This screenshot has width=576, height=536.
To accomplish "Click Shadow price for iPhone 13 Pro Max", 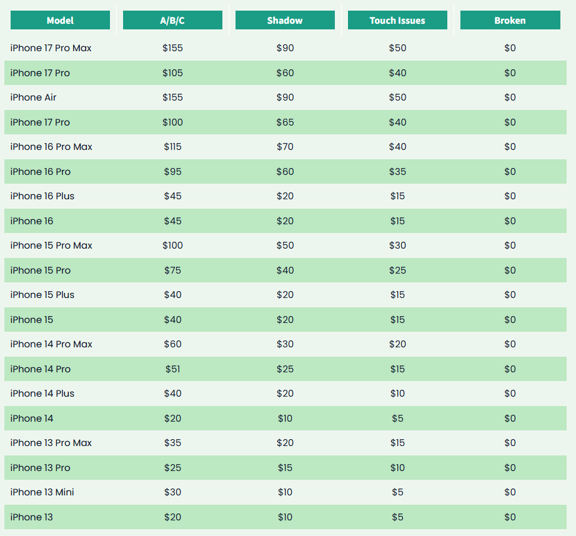I will pyautogui.click(x=285, y=443).
